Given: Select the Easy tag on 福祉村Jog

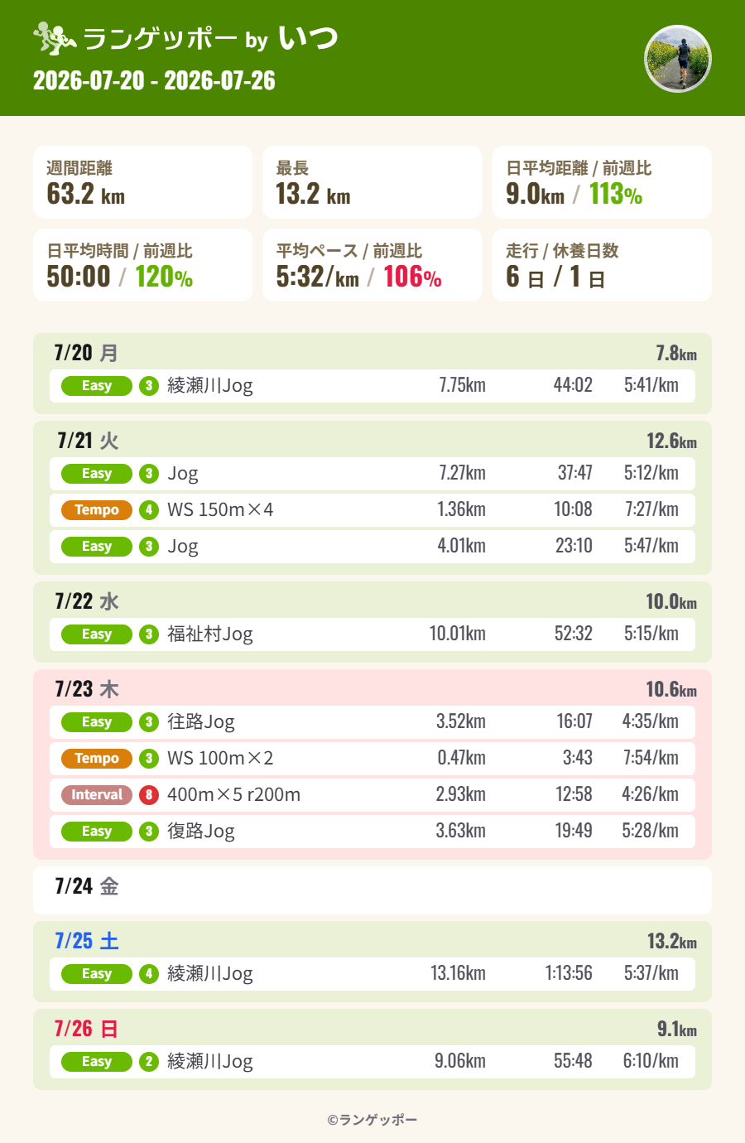Looking at the screenshot, I should [97, 634].
